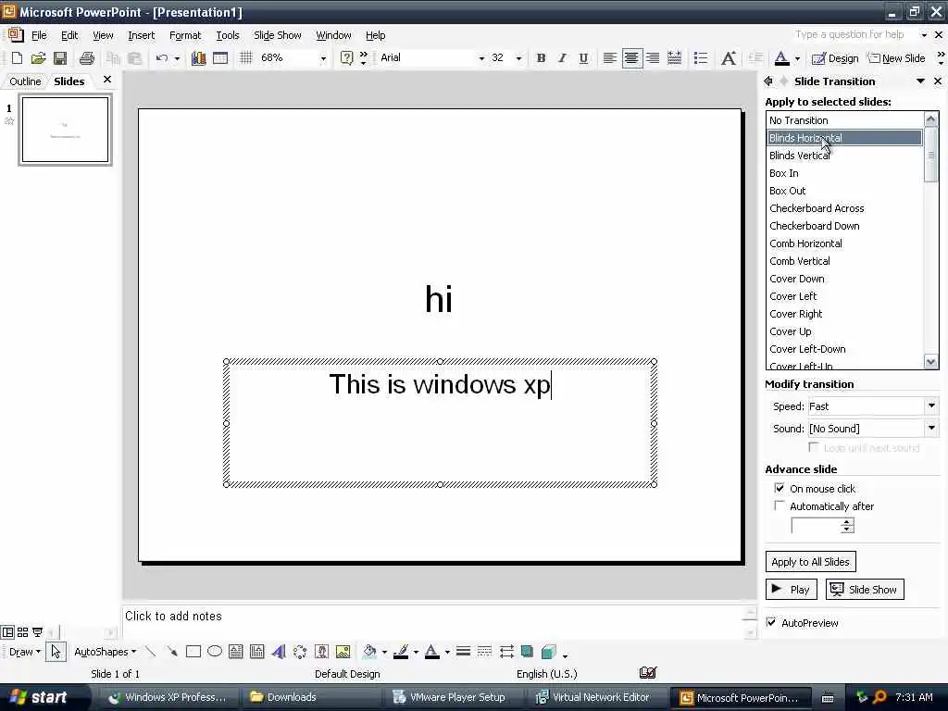The width and height of the screenshot is (948, 711).
Task: Toggle the AutoPreview checkbox
Action: coord(771,622)
